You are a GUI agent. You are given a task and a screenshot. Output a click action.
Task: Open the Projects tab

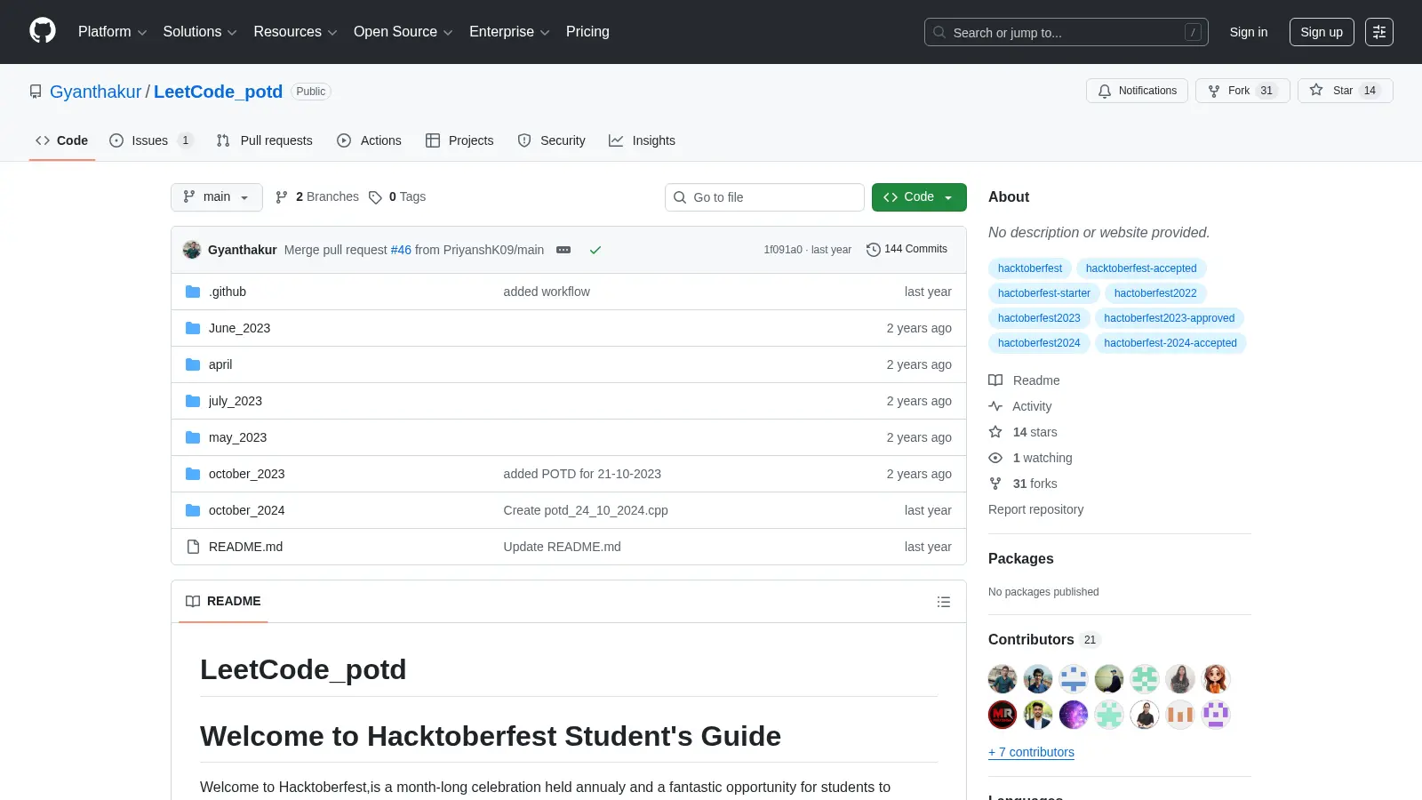click(x=459, y=140)
